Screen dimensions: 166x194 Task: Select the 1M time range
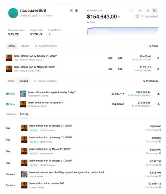(147, 11)
